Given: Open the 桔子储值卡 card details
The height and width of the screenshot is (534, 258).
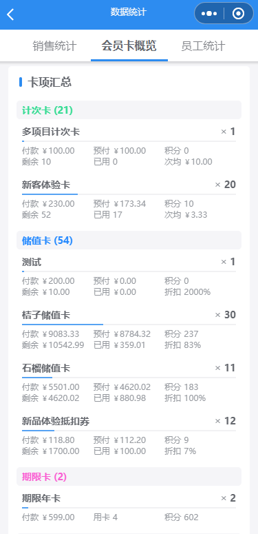Looking at the screenshot, I should pyautogui.click(x=129, y=329).
